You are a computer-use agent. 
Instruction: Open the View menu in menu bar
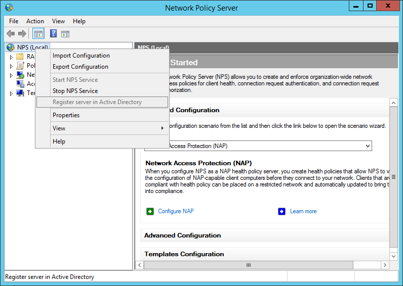(58, 21)
